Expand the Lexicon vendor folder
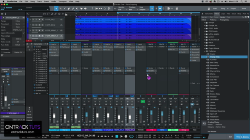Screen dimensions: 250x140 205,37
